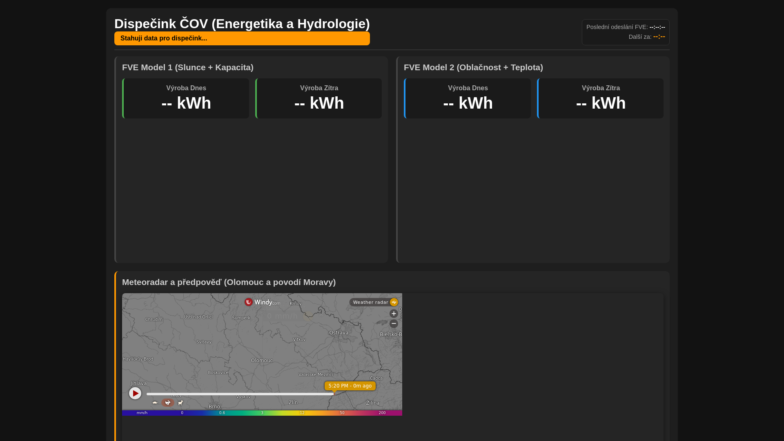Open the Weather radar layer menu

point(370,302)
